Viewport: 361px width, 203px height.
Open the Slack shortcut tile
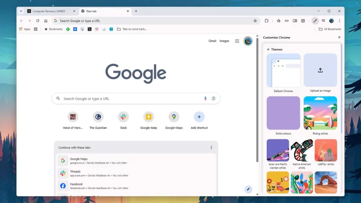pyautogui.click(x=124, y=121)
